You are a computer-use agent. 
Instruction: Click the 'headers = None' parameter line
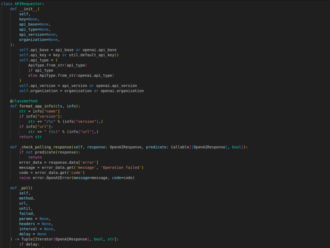(x=36, y=224)
